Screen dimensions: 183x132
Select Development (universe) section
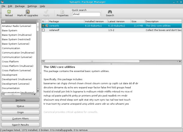pyautogui.click(x=19, y=84)
